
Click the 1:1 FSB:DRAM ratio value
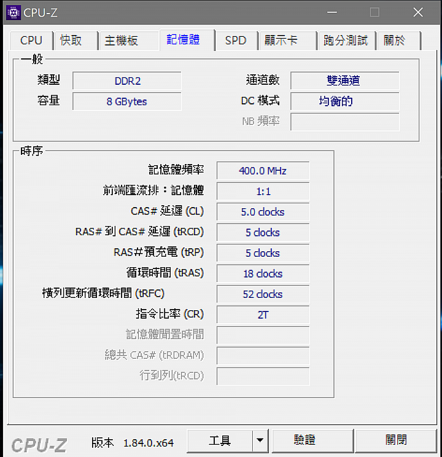[x=263, y=191]
